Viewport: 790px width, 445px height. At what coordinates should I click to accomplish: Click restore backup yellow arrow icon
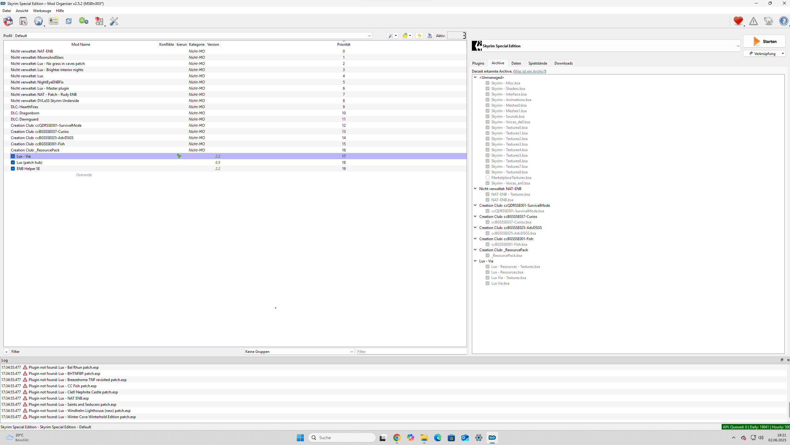tap(419, 36)
